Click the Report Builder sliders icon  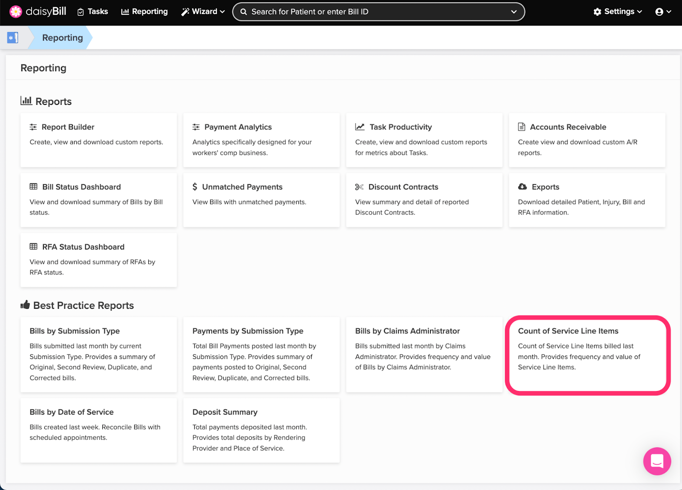[33, 127]
